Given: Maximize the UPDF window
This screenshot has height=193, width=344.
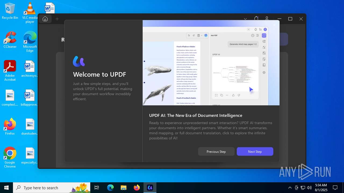Looking at the screenshot, I should coord(290,19).
